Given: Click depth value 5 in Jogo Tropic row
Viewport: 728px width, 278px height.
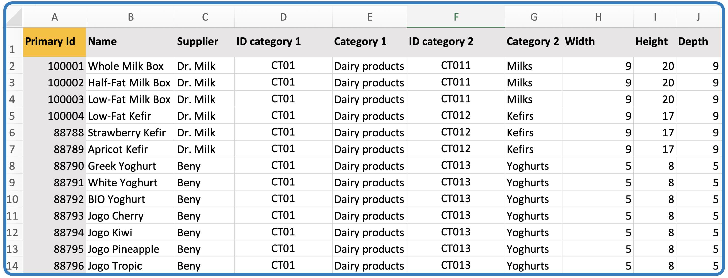Looking at the screenshot, I should pos(698,265).
